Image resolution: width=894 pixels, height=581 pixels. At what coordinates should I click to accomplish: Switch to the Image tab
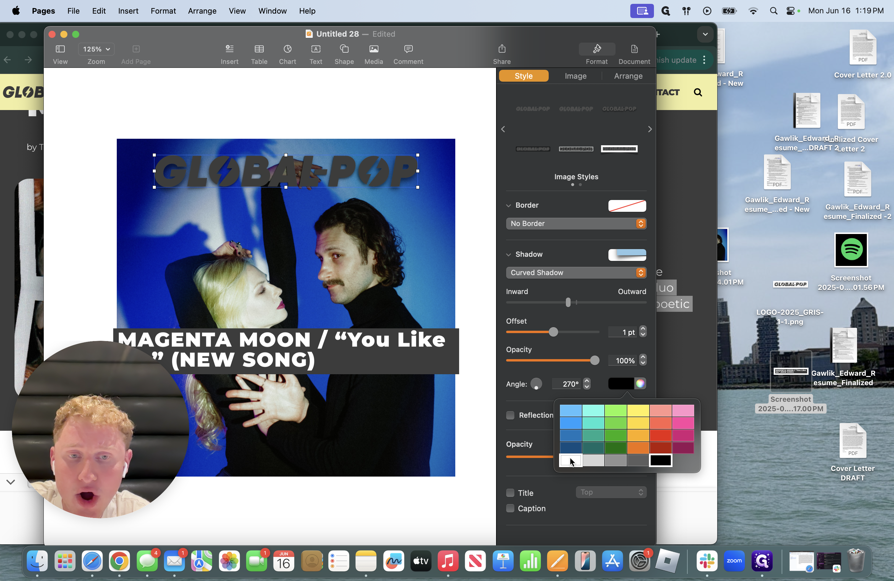point(576,76)
